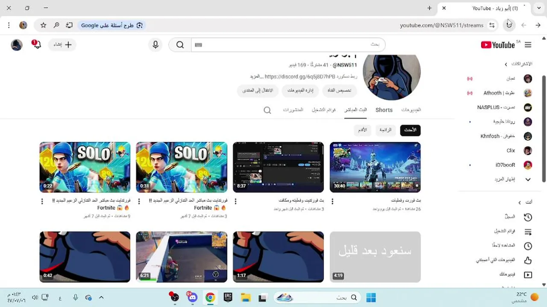Open the account avatar menu
Viewport: 547px width, 307px height.
17,45
